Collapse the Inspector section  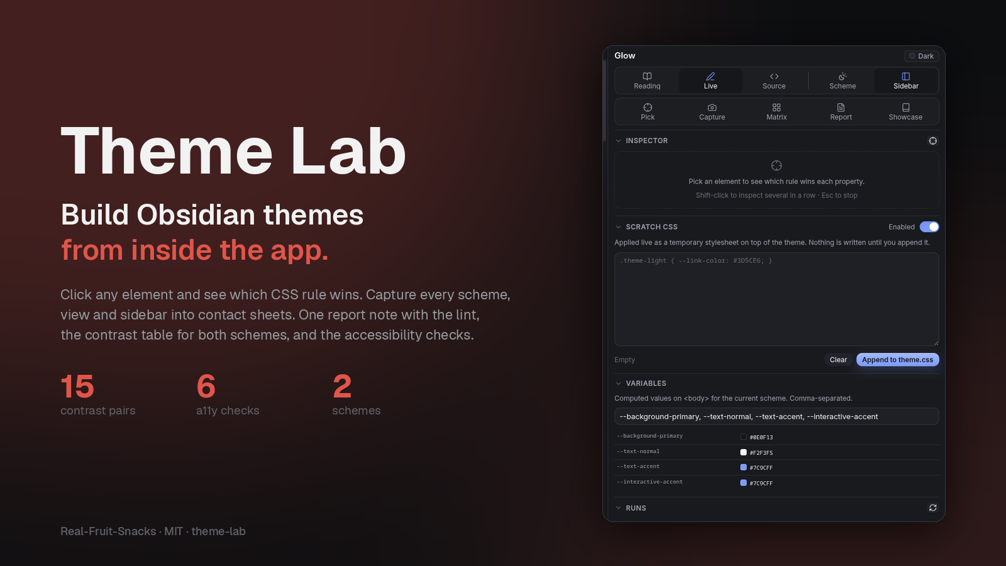pos(619,141)
